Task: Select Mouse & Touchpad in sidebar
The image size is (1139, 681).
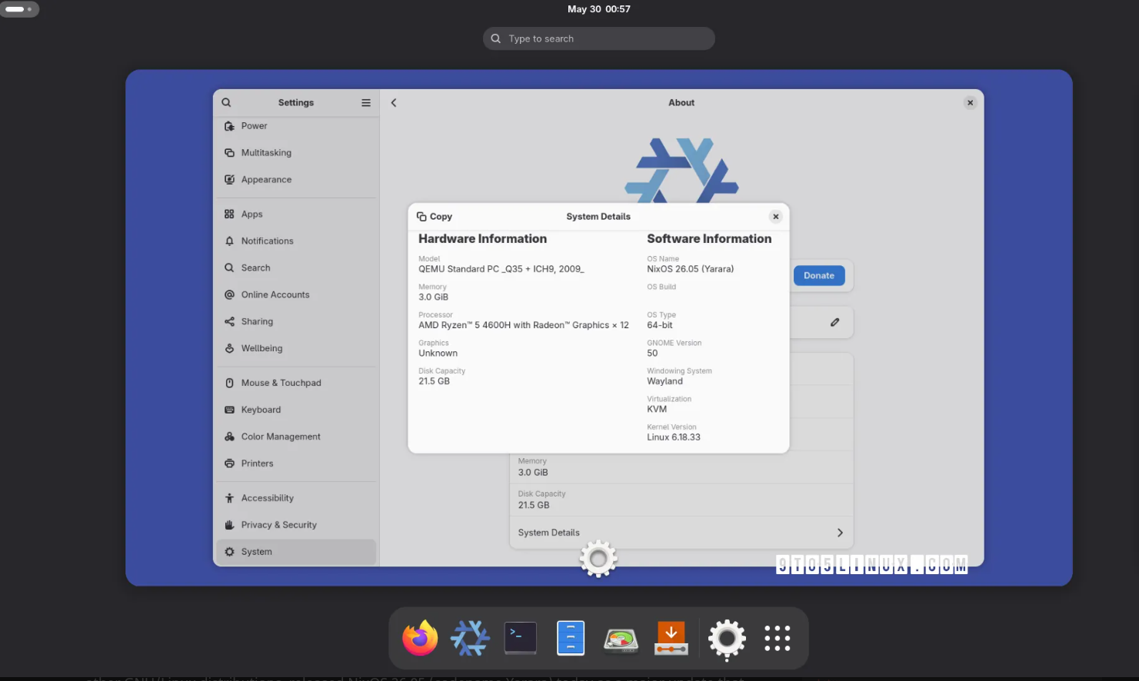Action: [296, 383]
